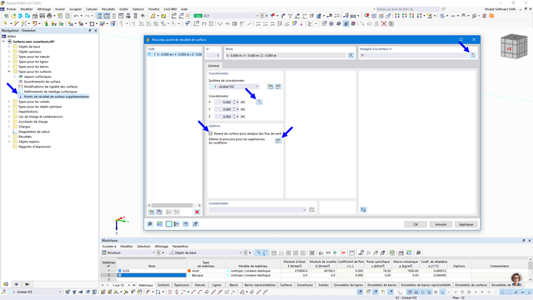Click the undo arrow in main toolbar
This screenshot has height=300, width=533.
tap(76, 16)
